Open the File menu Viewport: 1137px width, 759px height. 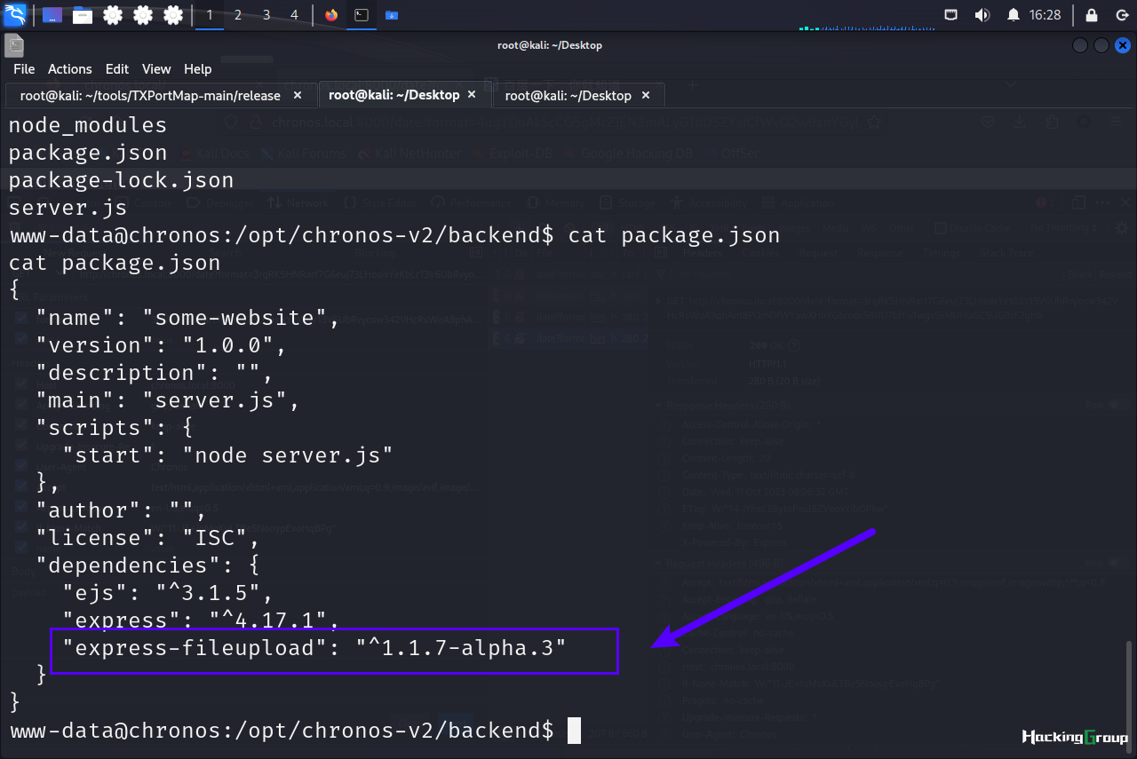24,68
